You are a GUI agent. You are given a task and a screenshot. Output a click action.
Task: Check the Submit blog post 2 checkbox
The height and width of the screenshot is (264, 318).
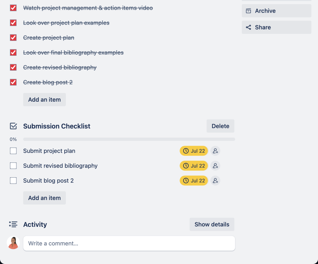13,181
